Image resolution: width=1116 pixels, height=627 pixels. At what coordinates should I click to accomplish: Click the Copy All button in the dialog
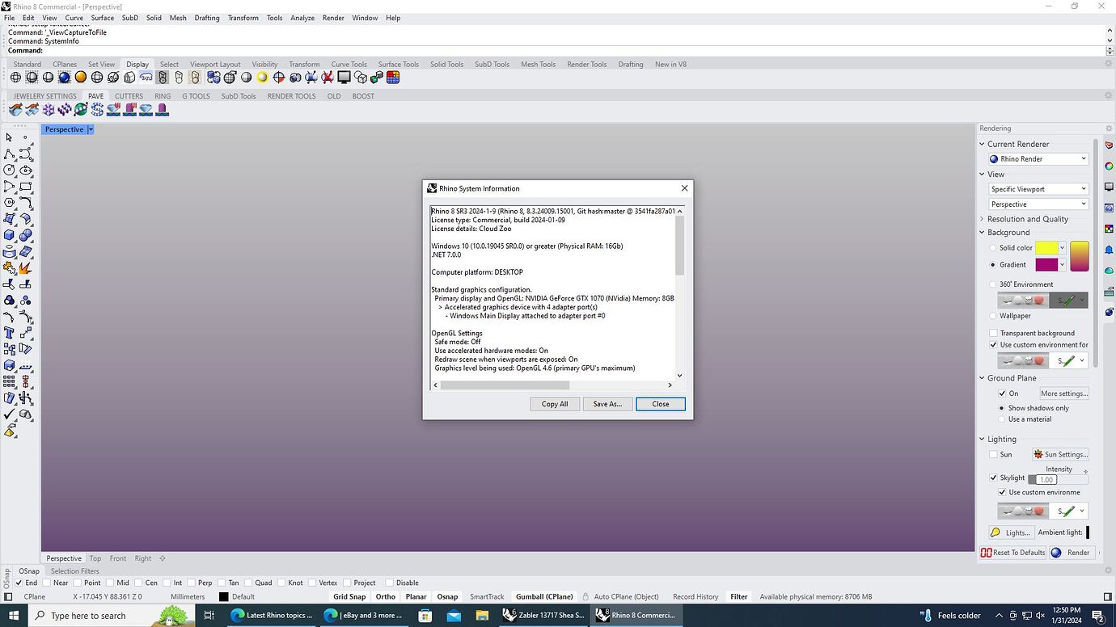tap(554, 403)
